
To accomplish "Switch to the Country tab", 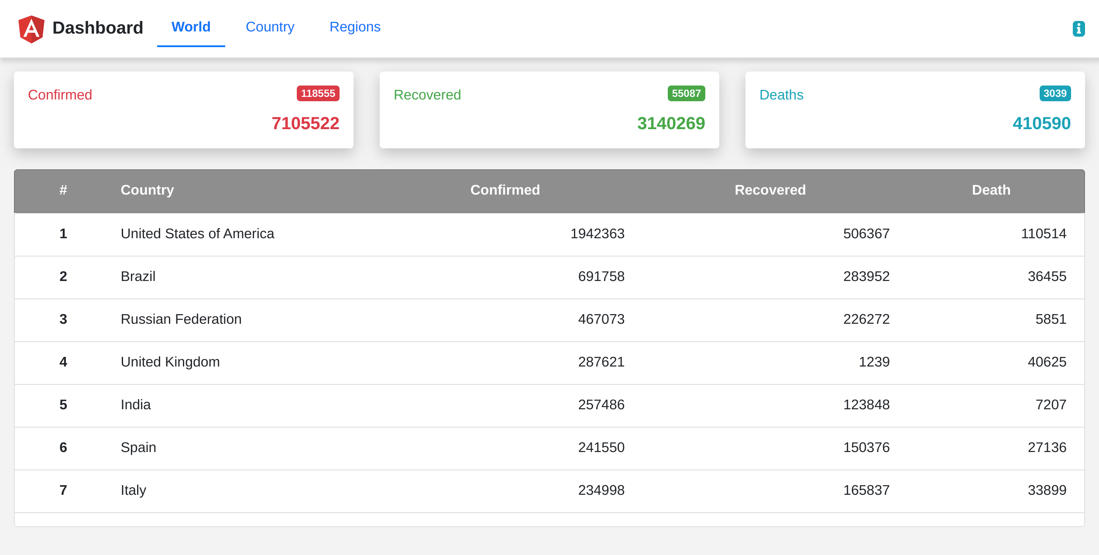I will (270, 27).
